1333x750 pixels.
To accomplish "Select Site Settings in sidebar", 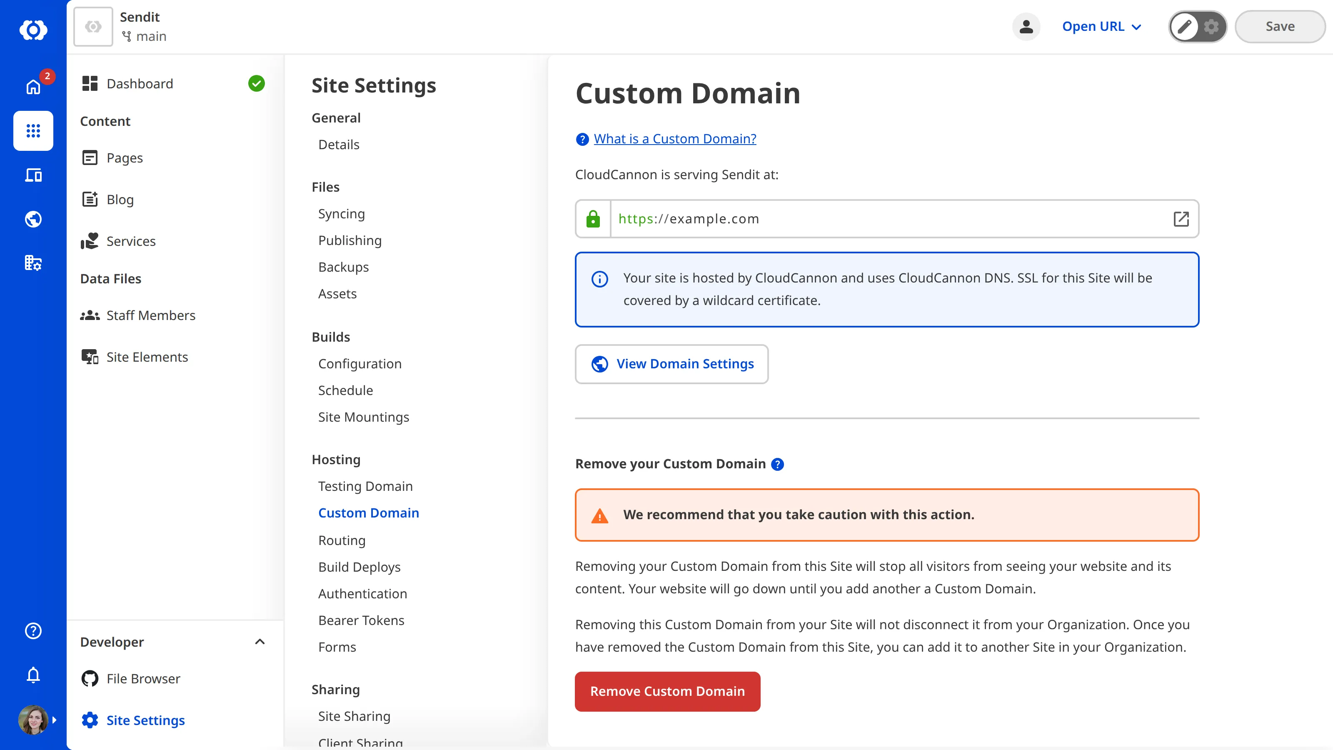I will coord(145,720).
